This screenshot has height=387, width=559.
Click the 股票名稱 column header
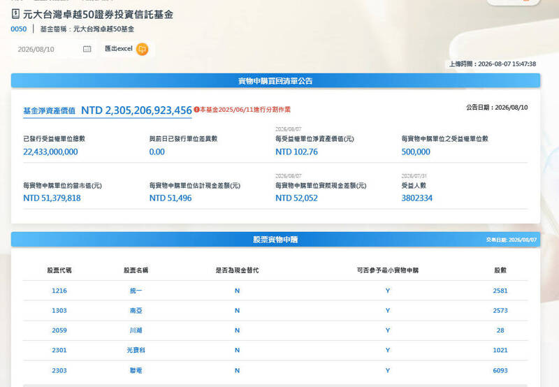[x=136, y=270]
